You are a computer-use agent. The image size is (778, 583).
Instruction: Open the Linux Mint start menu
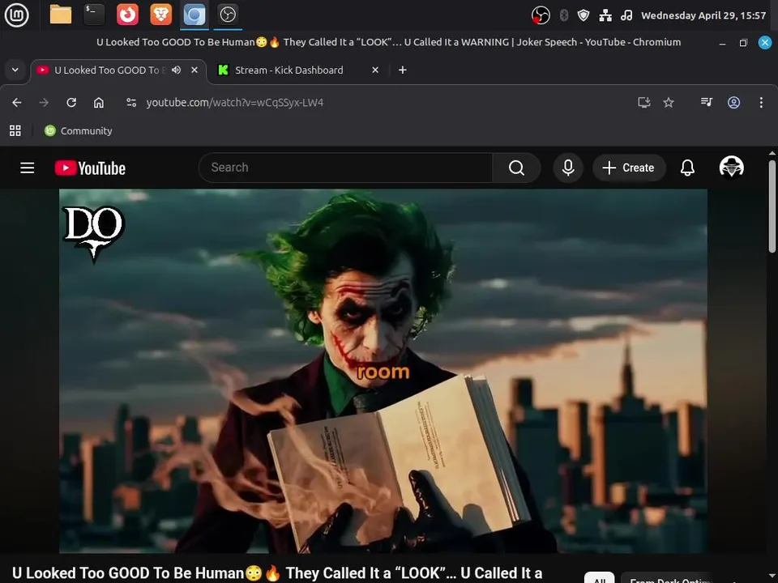coord(17,15)
